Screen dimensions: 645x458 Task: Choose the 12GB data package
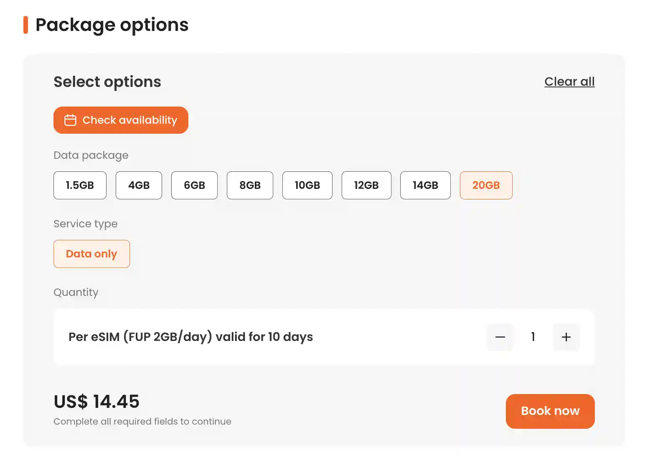click(x=366, y=185)
